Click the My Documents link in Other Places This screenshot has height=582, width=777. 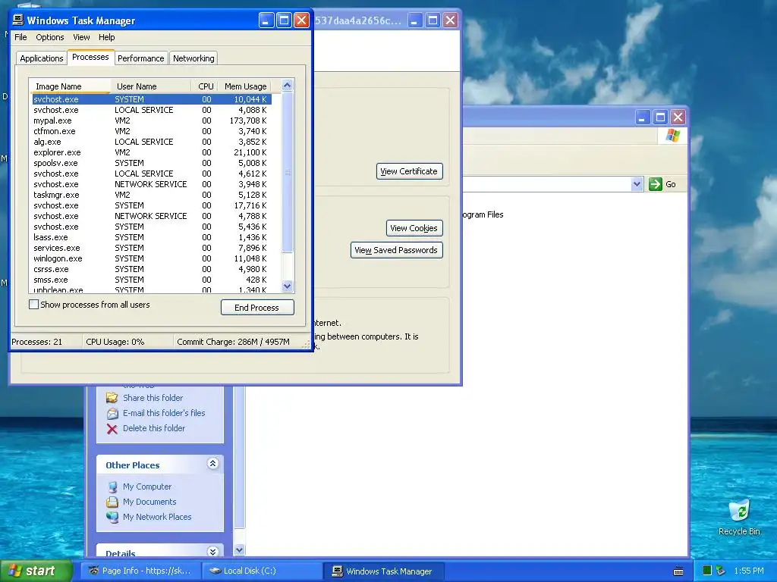click(x=149, y=502)
